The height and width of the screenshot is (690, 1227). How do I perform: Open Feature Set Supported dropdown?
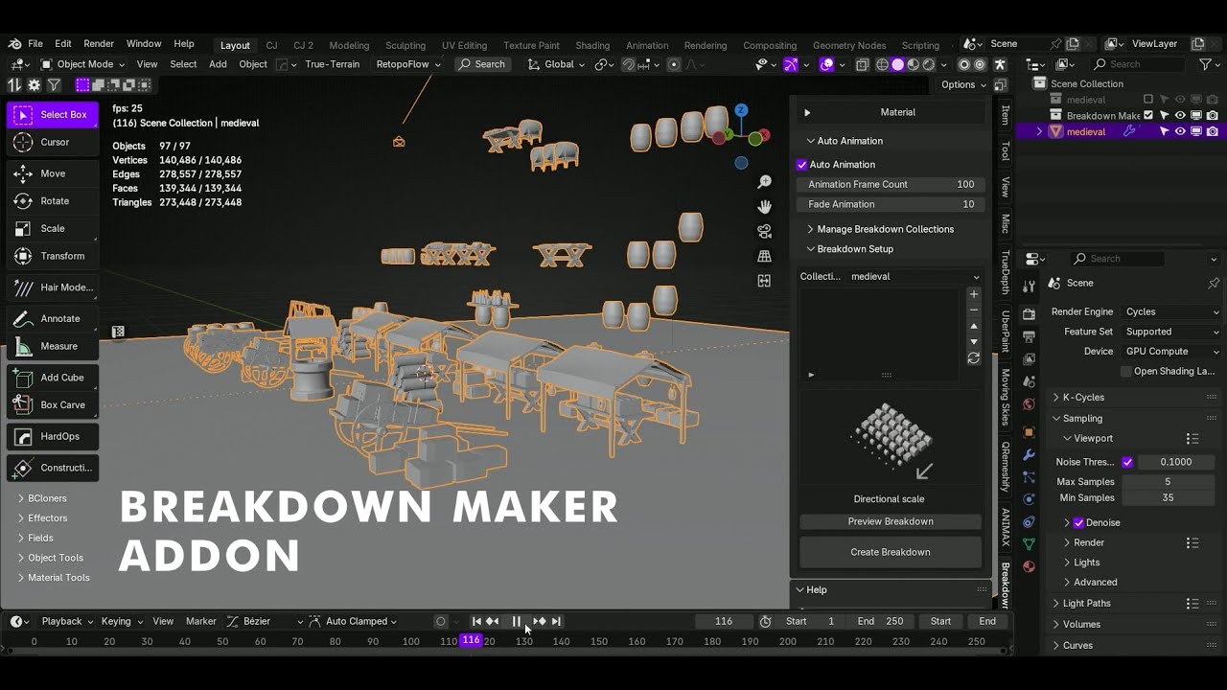coord(1171,332)
